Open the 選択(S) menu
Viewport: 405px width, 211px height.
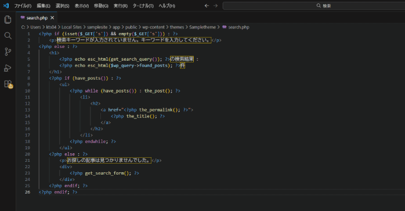click(62, 6)
